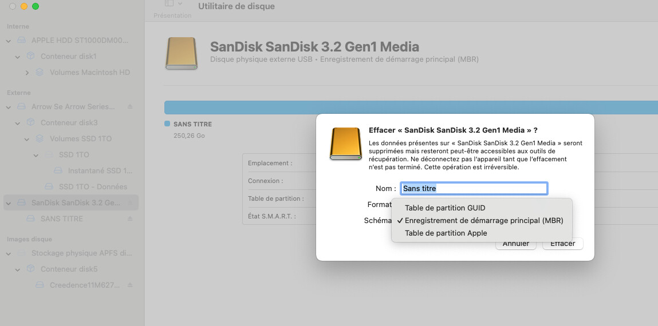
Task: Click the orange drive icon in erase dialog
Action: pyautogui.click(x=346, y=144)
